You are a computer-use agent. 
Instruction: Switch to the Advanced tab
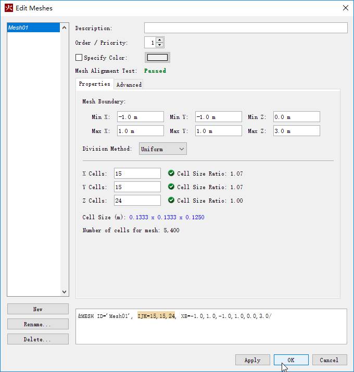129,85
